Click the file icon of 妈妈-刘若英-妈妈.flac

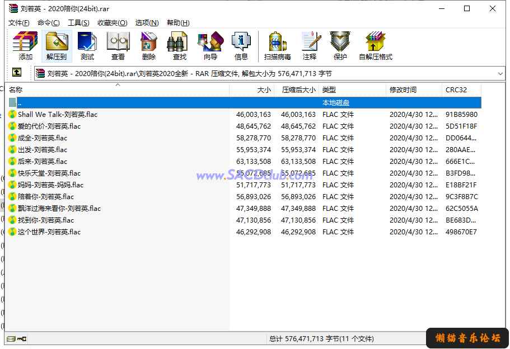(x=12, y=185)
